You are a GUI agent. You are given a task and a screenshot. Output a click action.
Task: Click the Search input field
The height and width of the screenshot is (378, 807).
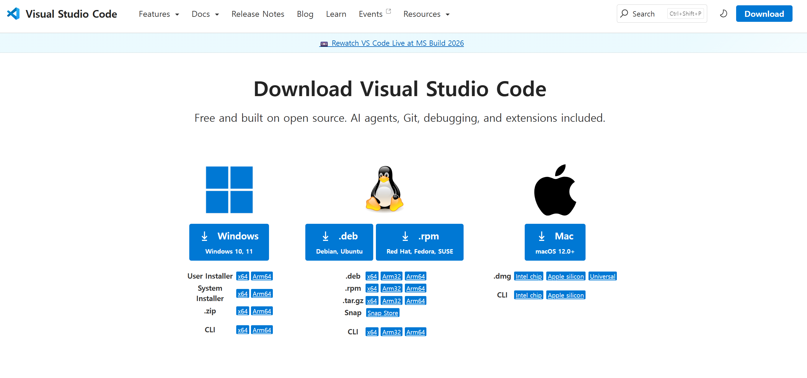pos(662,14)
